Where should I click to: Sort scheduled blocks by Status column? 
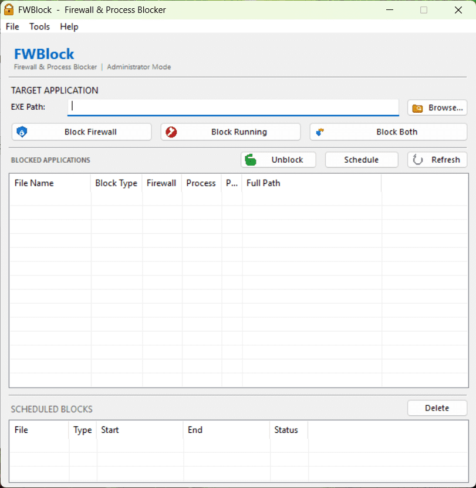point(289,430)
